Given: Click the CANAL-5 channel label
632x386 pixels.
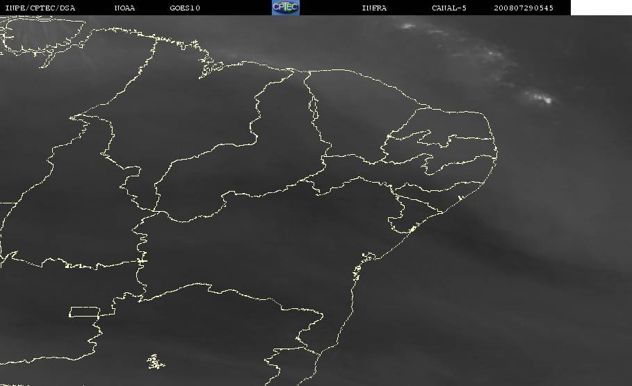Looking at the screenshot, I should click(x=449, y=8).
